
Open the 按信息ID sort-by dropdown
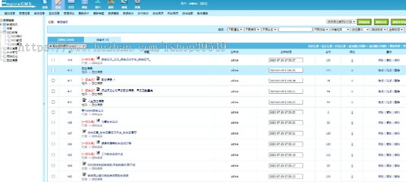[x=360, y=29]
